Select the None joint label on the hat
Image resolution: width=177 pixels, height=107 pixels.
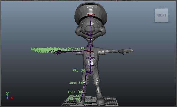pyautogui.click(x=91, y=15)
